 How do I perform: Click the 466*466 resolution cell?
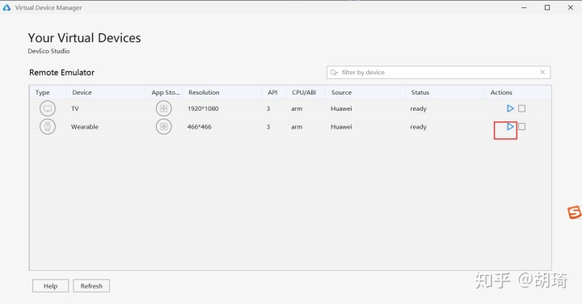200,127
